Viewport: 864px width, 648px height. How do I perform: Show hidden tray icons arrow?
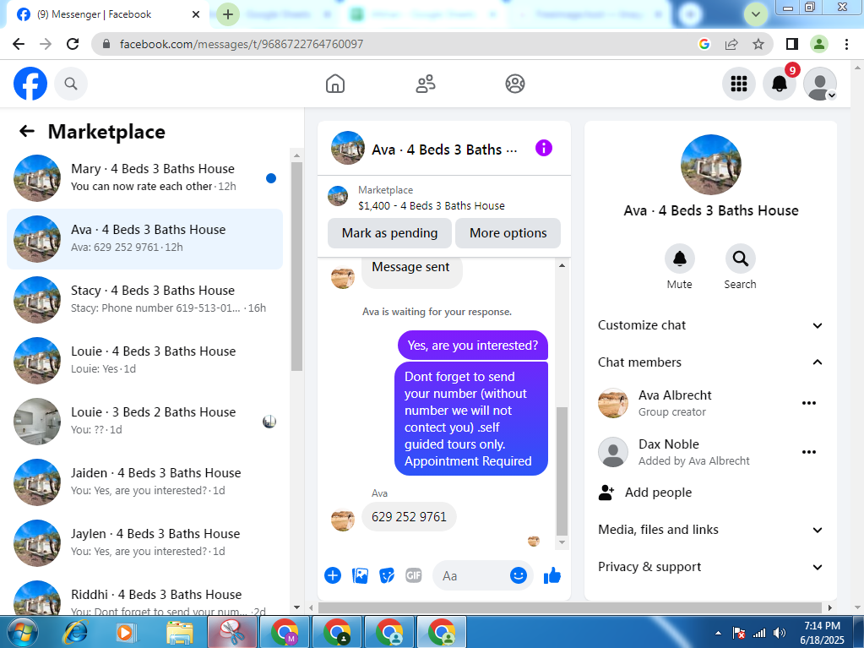(718, 633)
